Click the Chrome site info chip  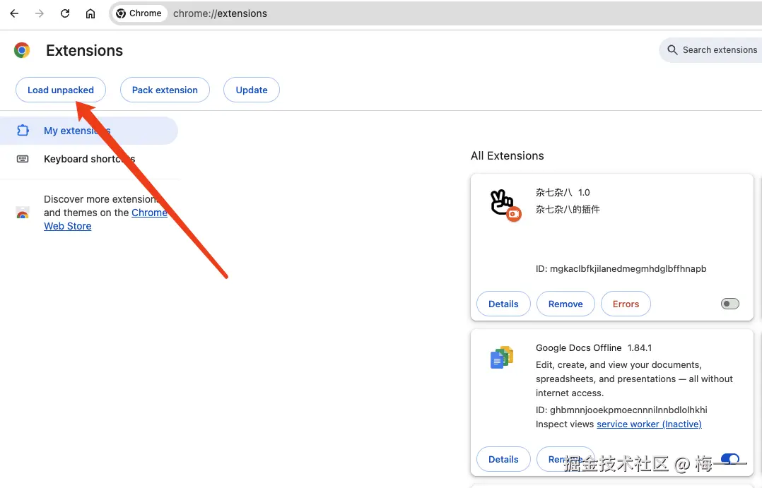click(x=139, y=13)
